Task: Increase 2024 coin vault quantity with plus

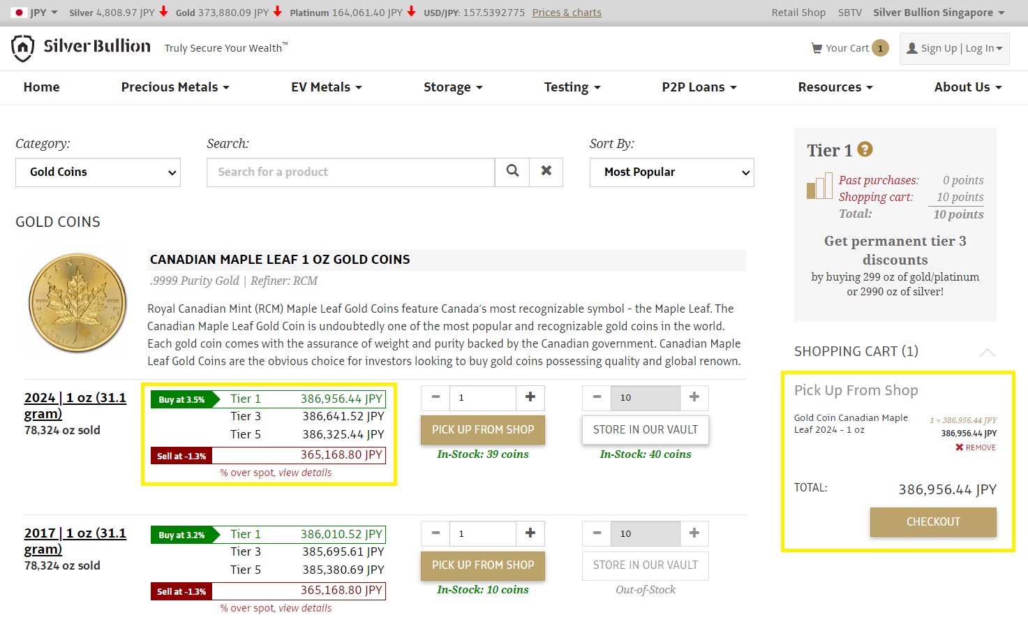Action: tap(694, 397)
